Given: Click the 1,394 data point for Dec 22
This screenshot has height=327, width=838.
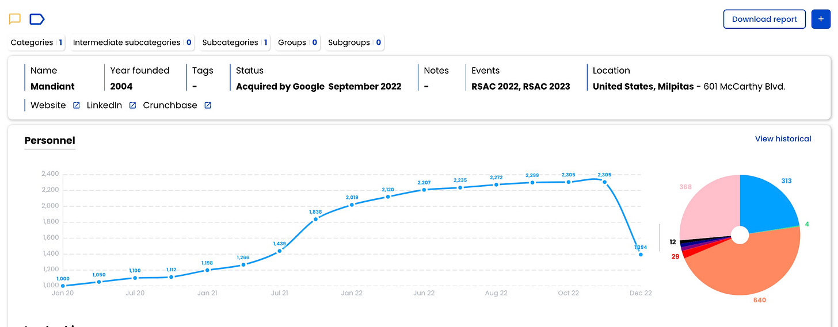Looking at the screenshot, I should pyautogui.click(x=641, y=254).
